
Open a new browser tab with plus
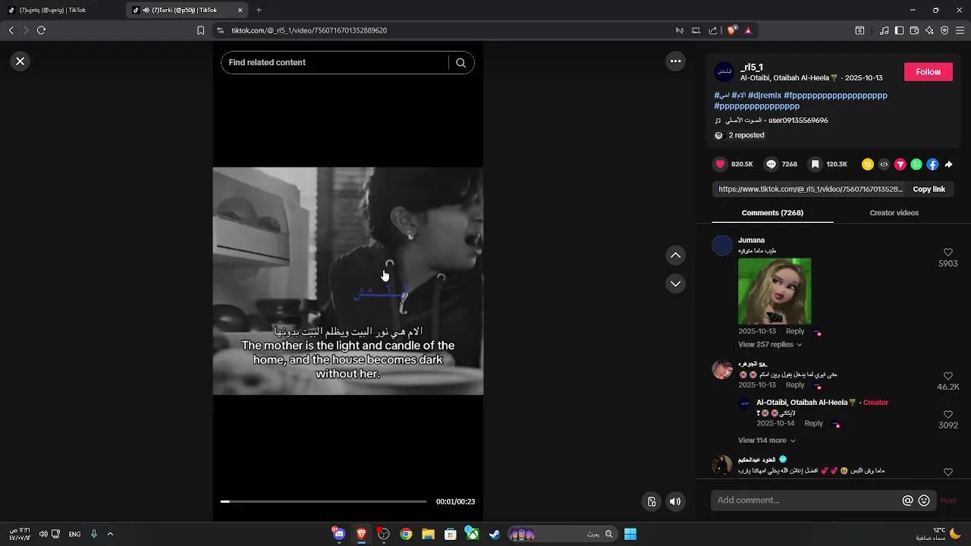[x=259, y=10]
